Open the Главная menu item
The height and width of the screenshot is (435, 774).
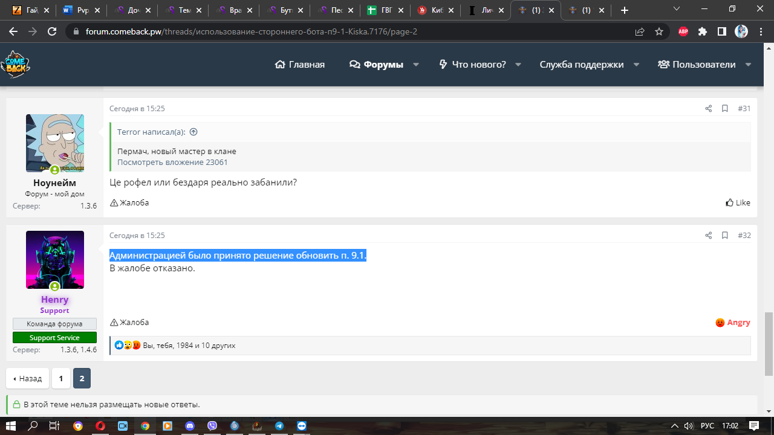coord(300,65)
